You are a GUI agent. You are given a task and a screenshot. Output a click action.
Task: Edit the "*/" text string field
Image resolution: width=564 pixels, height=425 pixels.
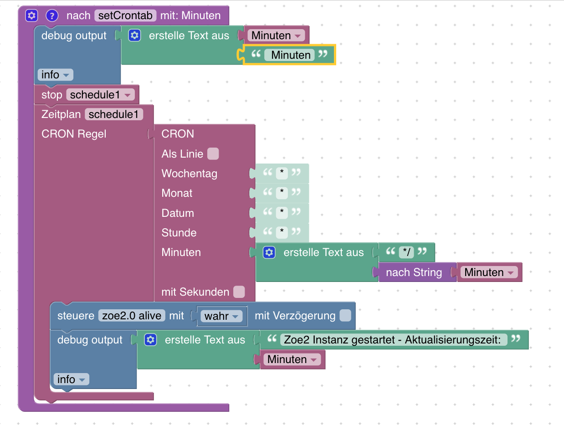pyautogui.click(x=406, y=252)
